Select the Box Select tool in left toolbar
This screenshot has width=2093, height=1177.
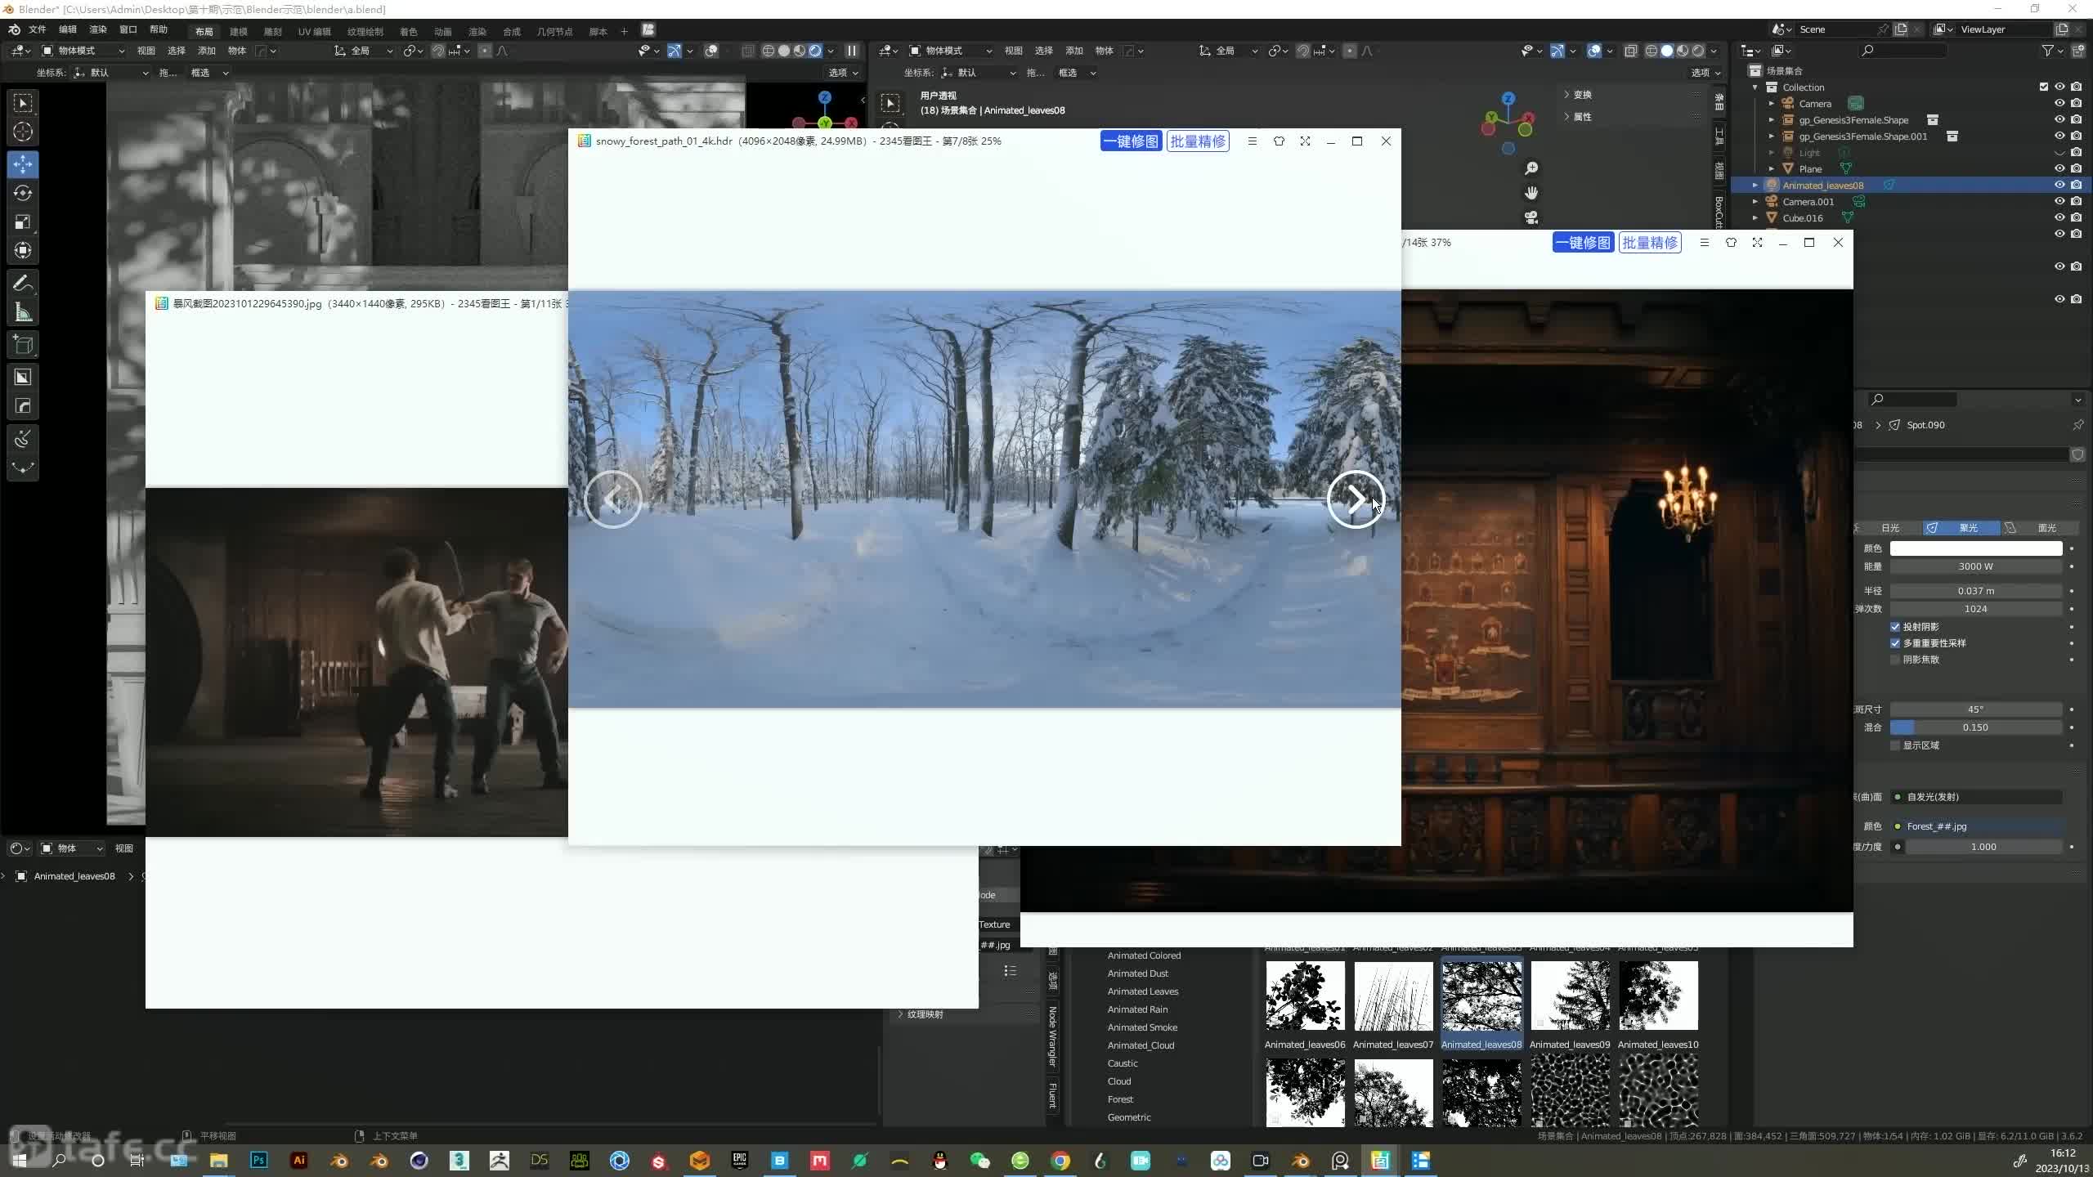(23, 103)
